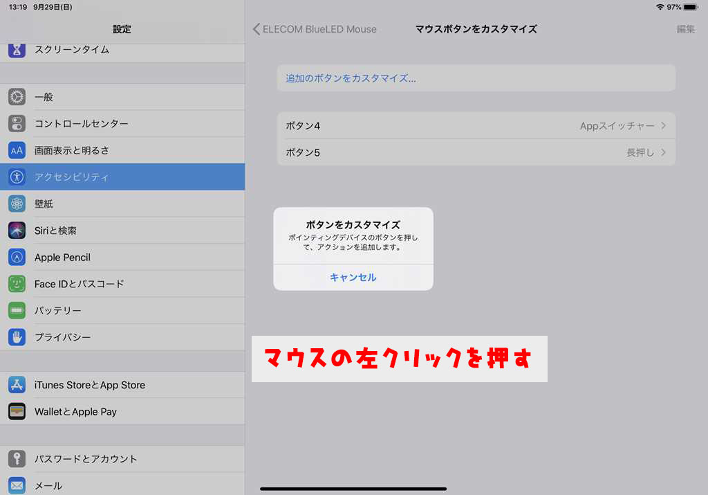Select メール row
This screenshot has height=495, width=708.
click(x=122, y=485)
